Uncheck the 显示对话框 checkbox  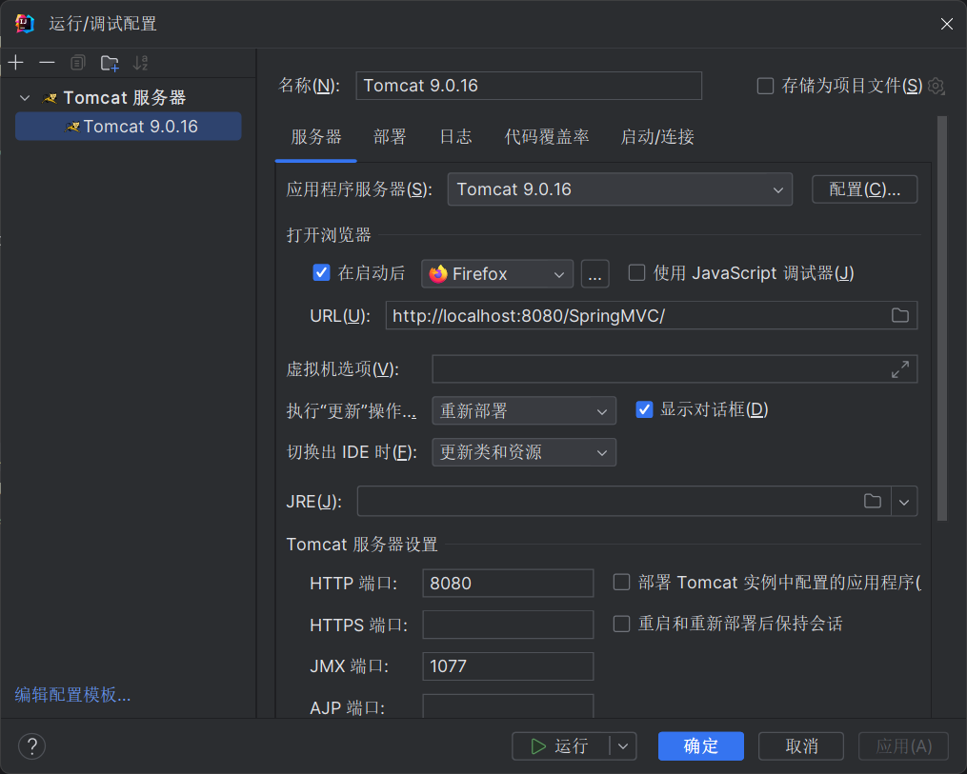tap(644, 409)
